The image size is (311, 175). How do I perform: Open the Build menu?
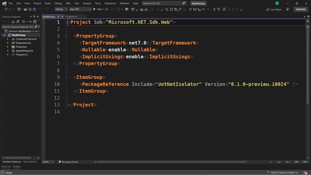click(x=48, y=3)
